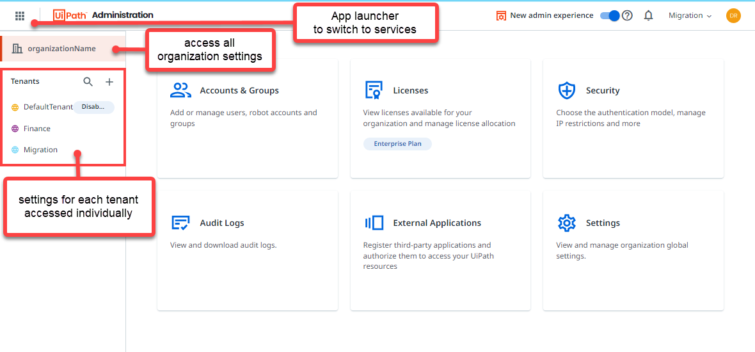Viewport: 755px width, 352px height.
Task: Toggle the New admin experience switch
Action: click(x=610, y=15)
